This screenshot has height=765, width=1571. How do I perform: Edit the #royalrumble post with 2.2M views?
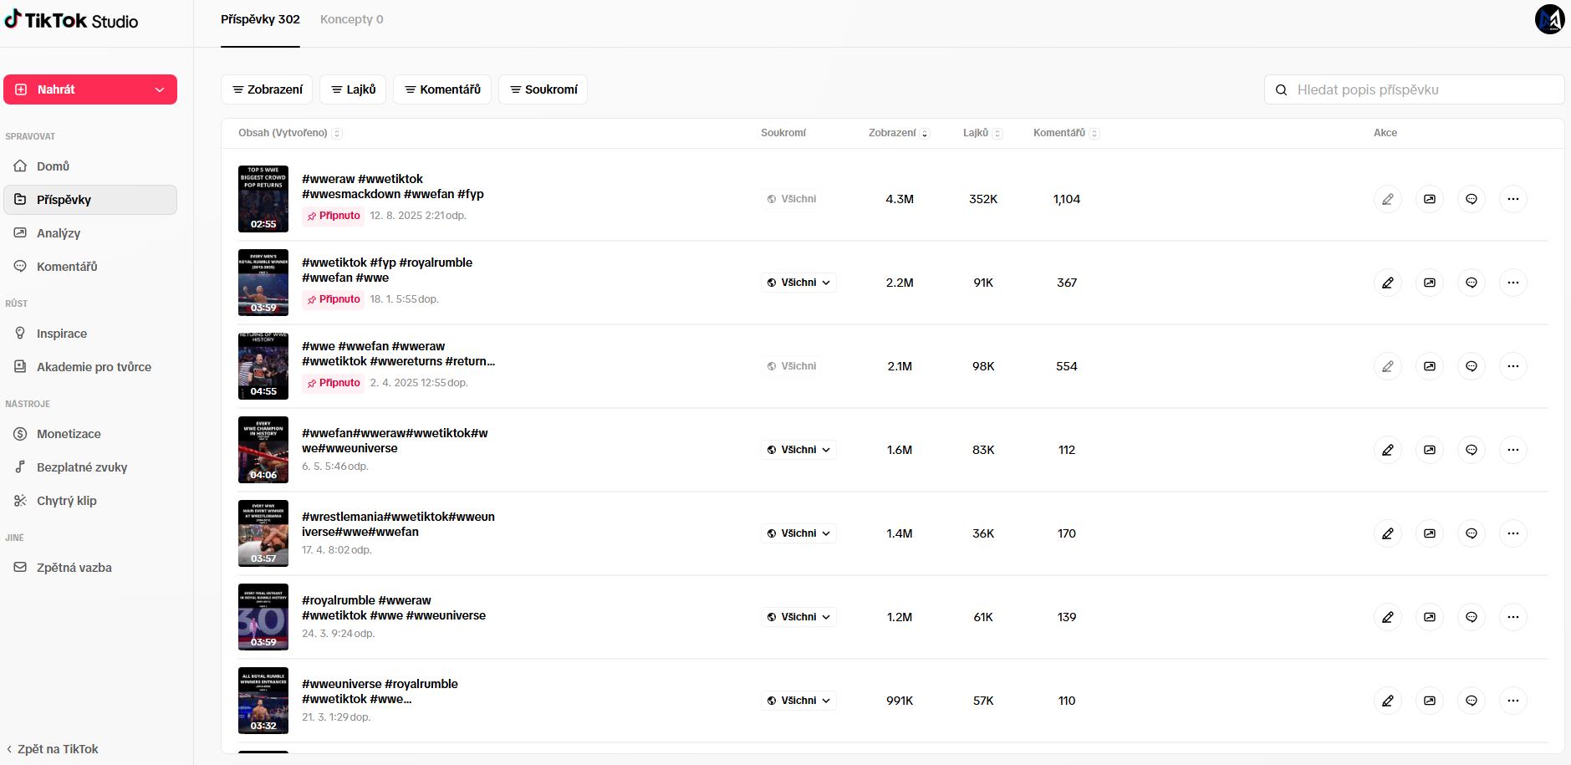click(1388, 283)
